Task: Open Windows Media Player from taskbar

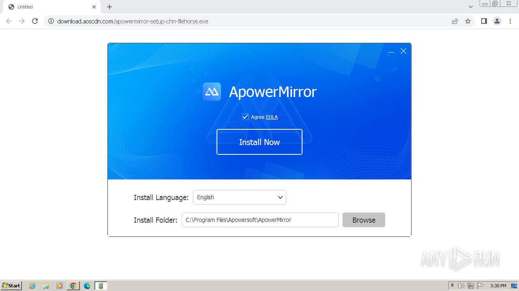Action: tap(60, 286)
